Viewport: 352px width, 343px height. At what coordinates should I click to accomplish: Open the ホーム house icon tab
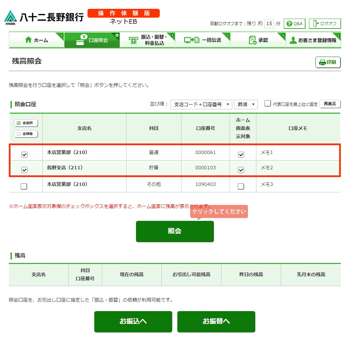click(28, 40)
